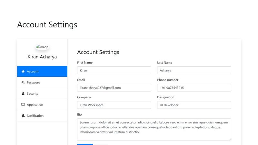
Task: Select the Email address field
Action: (114, 88)
